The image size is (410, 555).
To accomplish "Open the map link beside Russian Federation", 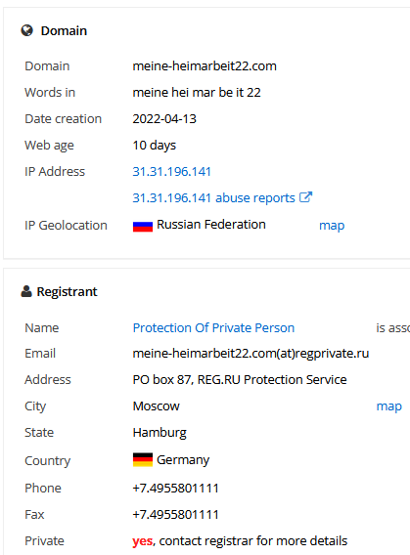I will click(332, 226).
